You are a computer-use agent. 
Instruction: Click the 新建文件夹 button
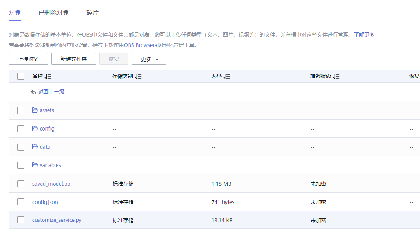coord(74,59)
